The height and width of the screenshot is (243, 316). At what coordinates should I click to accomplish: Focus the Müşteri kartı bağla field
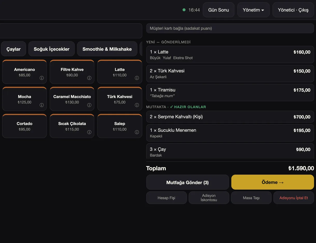(230, 28)
